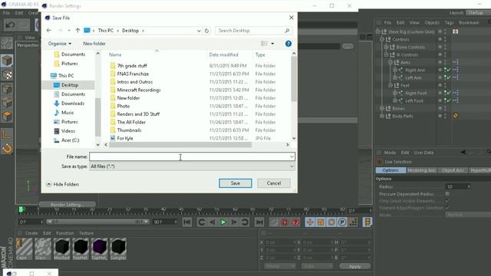Open the Objects menu in Object Manager
The image size is (491, 276).
pyautogui.click(x=432, y=22)
